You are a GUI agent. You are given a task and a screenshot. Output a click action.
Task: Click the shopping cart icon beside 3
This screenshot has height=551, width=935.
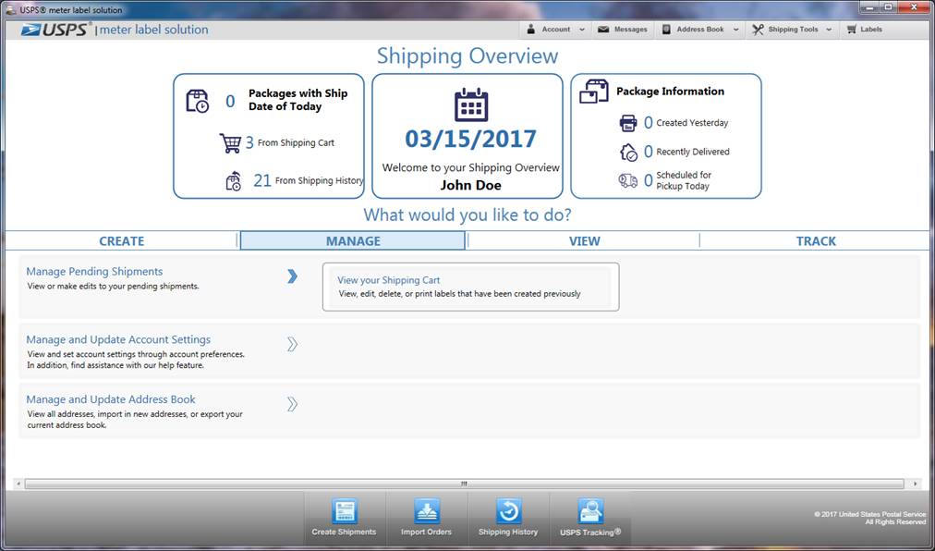click(x=230, y=142)
